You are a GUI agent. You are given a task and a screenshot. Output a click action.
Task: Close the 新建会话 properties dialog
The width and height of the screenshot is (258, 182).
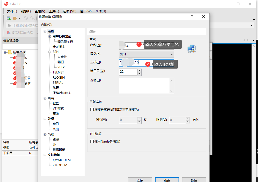(x=204, y=16)
